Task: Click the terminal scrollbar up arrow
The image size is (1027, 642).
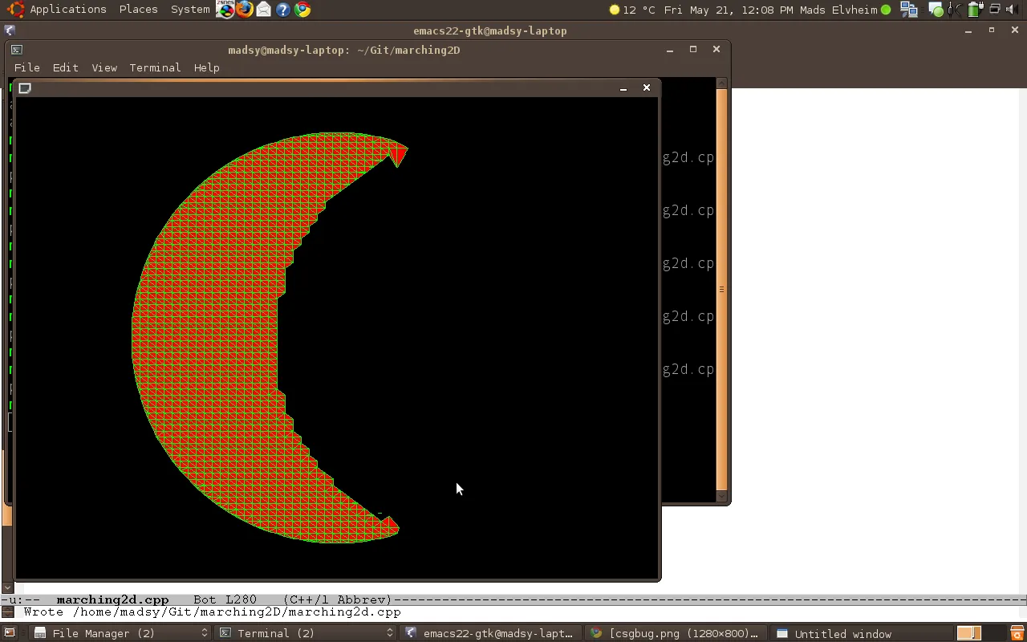Action: (x=721, y=83)
